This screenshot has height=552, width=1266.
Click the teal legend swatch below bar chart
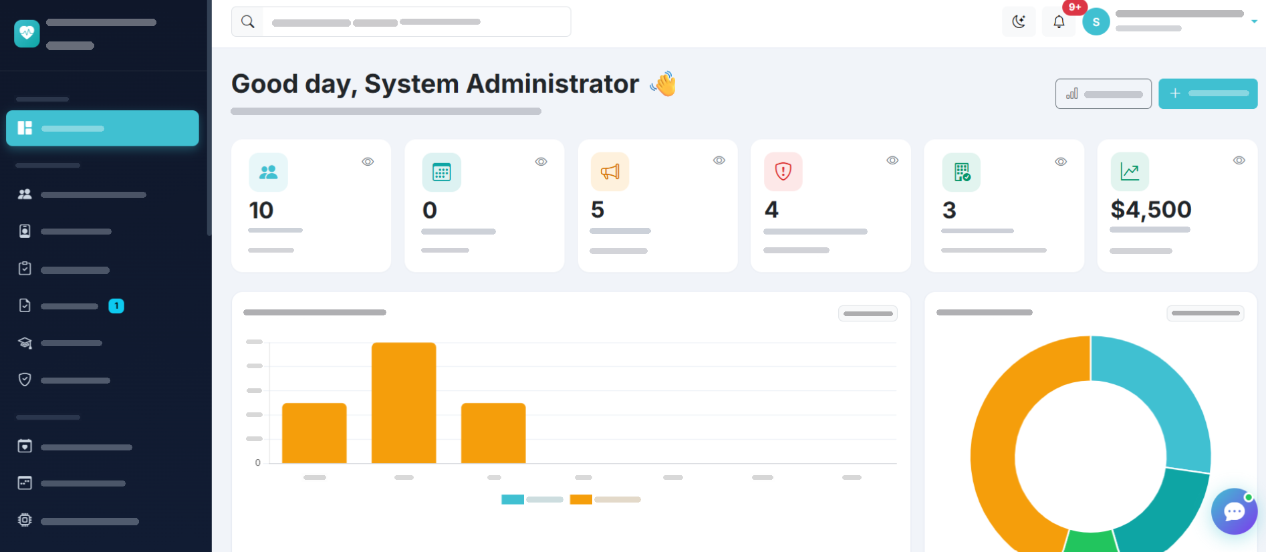[513, 499]
